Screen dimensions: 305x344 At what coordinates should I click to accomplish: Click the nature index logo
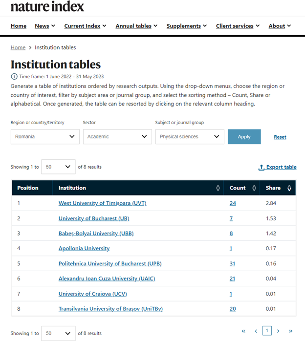47,6
